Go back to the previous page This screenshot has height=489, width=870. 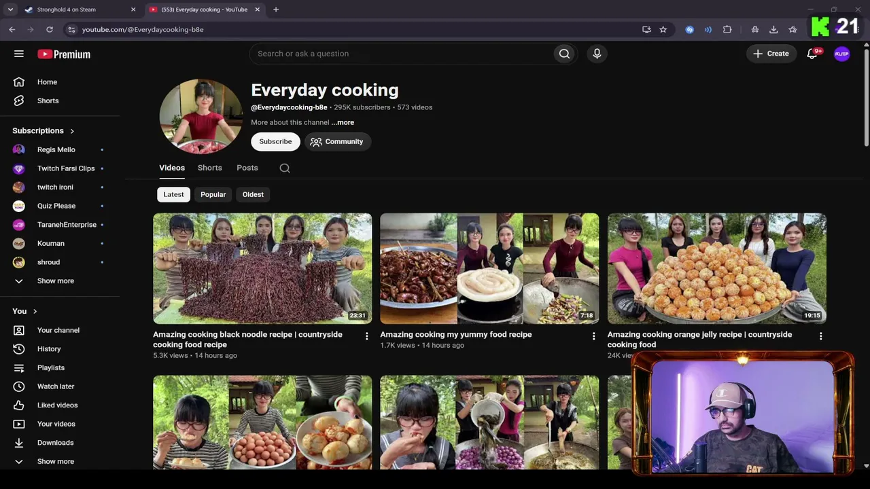[12, 29]
